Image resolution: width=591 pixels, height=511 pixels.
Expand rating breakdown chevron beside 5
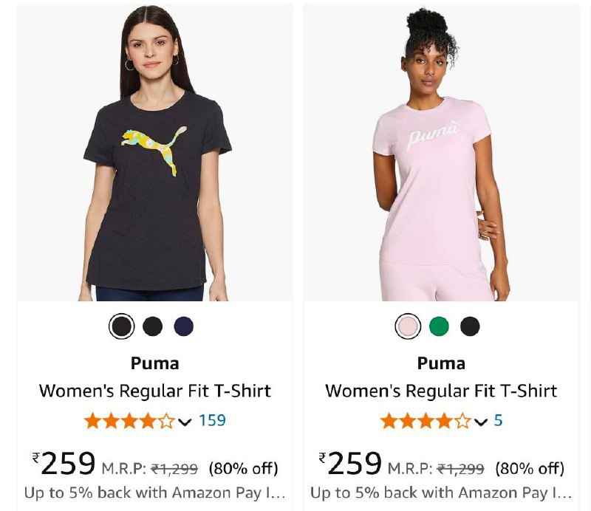point(481,422)
